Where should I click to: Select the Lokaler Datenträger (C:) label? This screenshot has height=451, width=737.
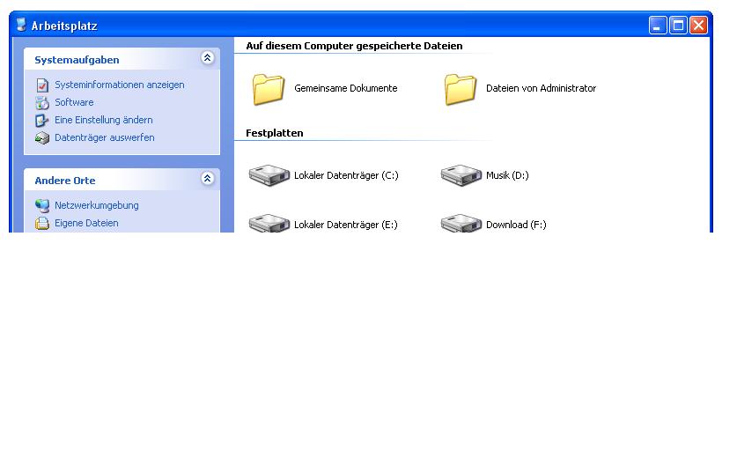[346, 175]
